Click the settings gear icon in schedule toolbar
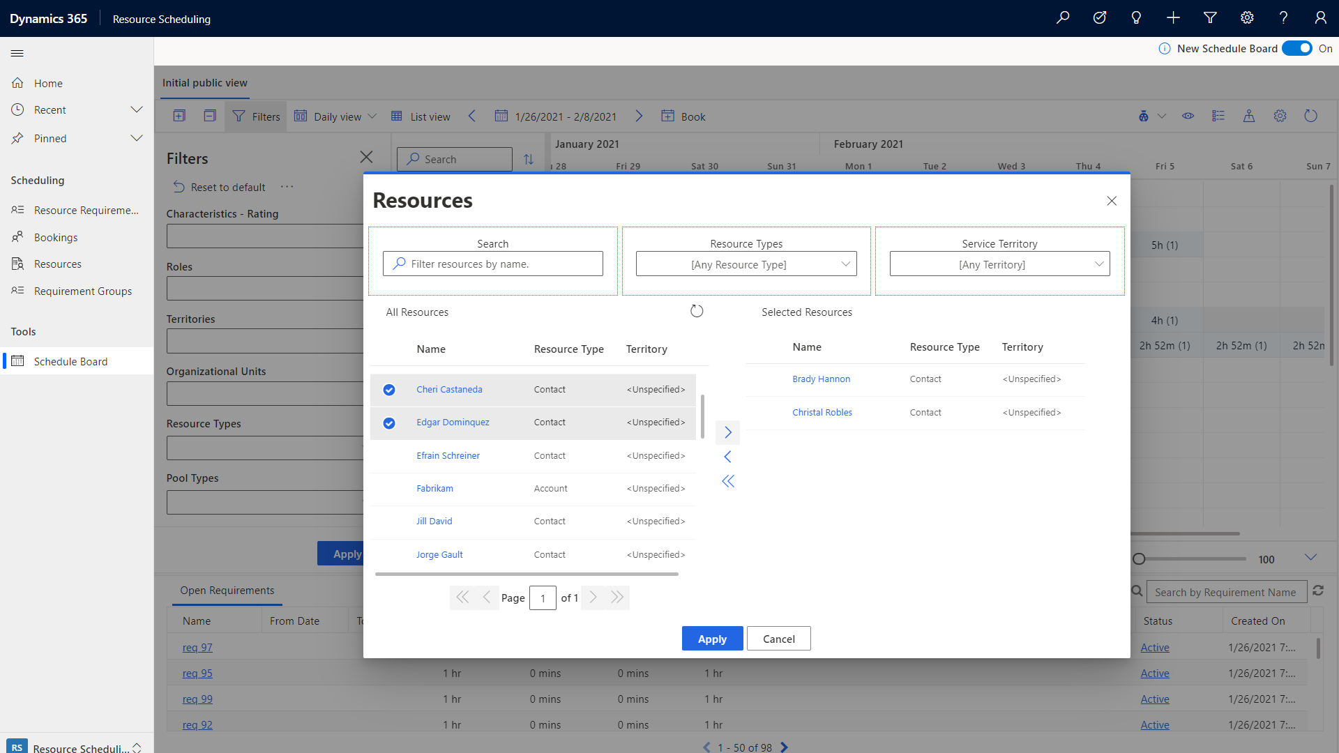This screenshot has height=753, width=1339. coord(1280,115)
